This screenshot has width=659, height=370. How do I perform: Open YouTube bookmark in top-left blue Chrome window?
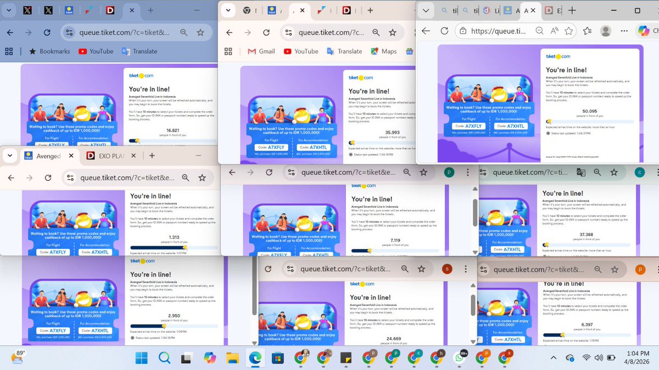click(96, 52)
